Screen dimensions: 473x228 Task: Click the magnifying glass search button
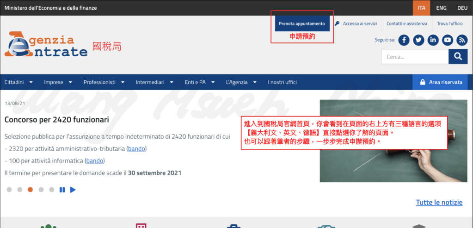tap(458, 57)
